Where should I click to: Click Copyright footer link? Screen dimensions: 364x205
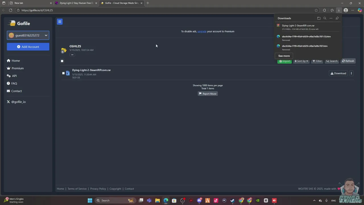click(115, 189)
